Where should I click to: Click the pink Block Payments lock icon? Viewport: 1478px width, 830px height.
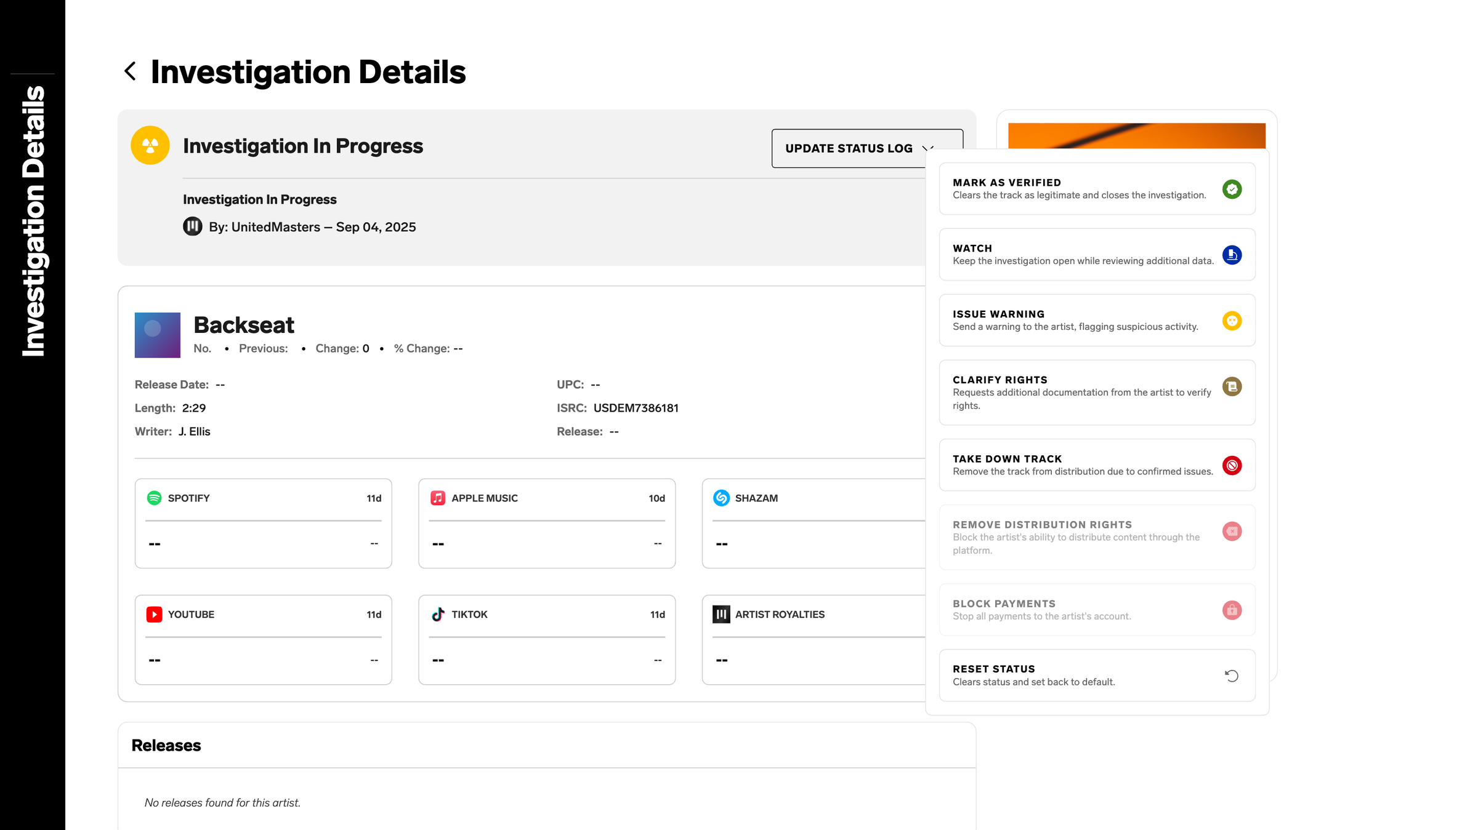1232,610
